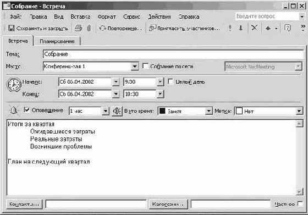
Task: Open the end date Конец dropdown
Action: tap(116, 94)
